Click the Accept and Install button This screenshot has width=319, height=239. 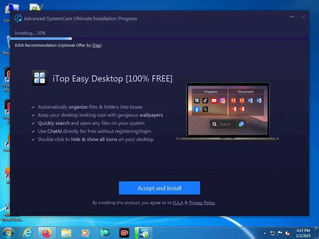(x=159, y=188)
